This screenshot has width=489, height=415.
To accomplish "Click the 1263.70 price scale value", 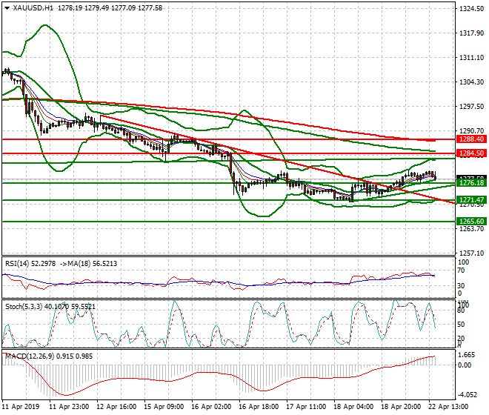I will (x=471, y=229).
